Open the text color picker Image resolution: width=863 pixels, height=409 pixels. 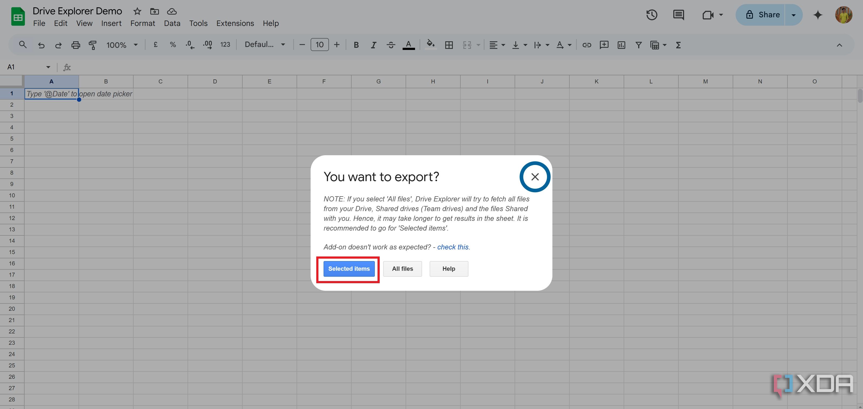[x=408, y=45]
